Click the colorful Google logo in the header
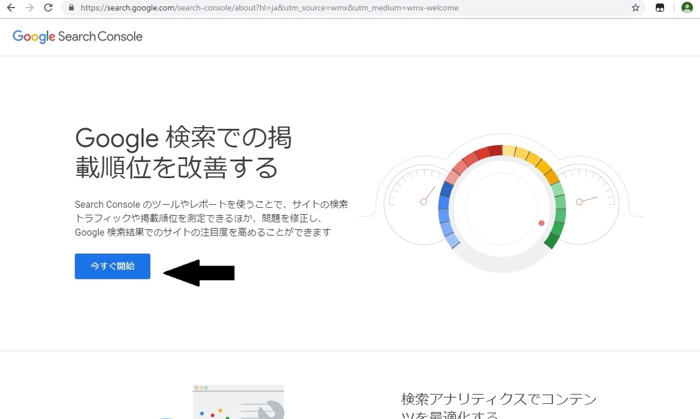 [33, 36]
